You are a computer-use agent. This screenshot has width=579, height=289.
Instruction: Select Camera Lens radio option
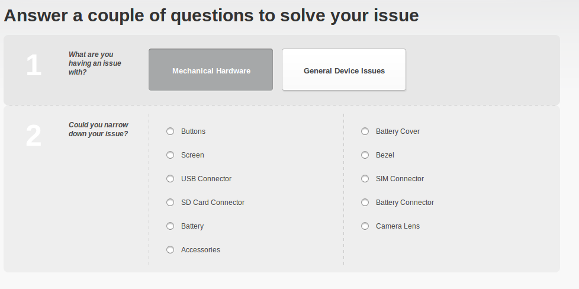coord(365,226)
